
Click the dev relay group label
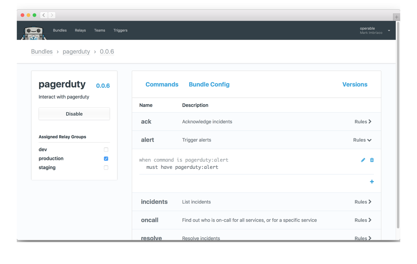coord(43,149)
